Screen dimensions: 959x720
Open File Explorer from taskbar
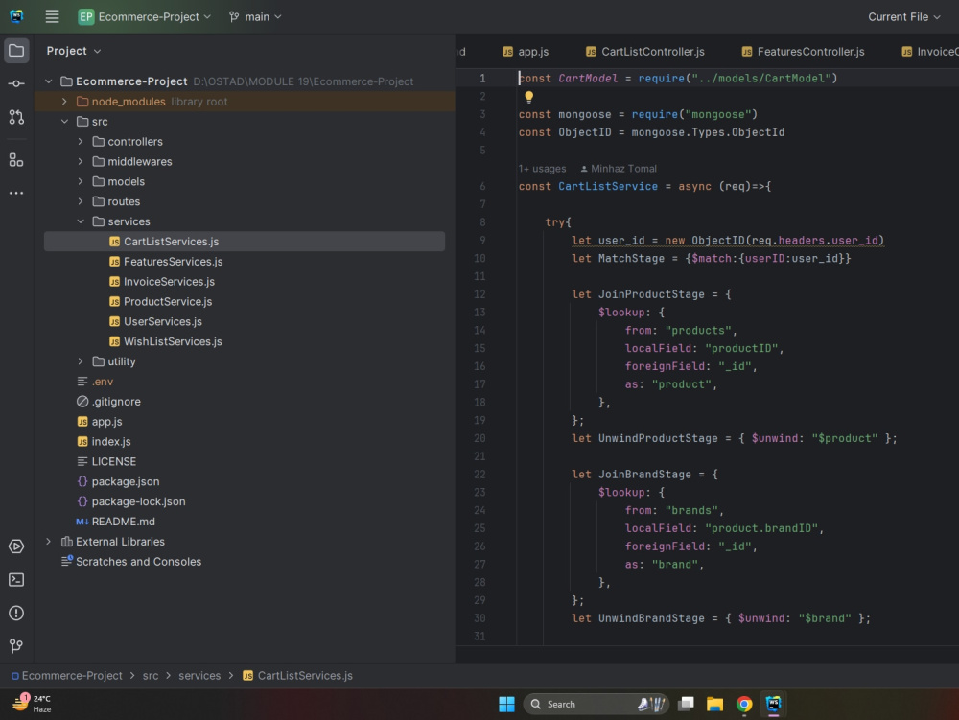coord(714,704)
